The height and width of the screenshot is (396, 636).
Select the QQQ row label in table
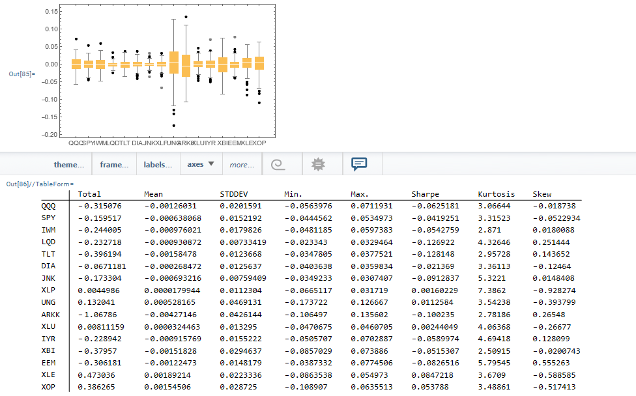(48, 206)
